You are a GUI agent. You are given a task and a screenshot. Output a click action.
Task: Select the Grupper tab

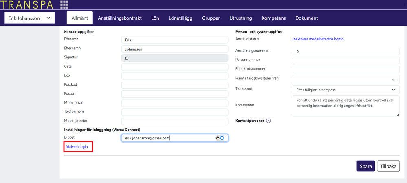coord(211,18)
